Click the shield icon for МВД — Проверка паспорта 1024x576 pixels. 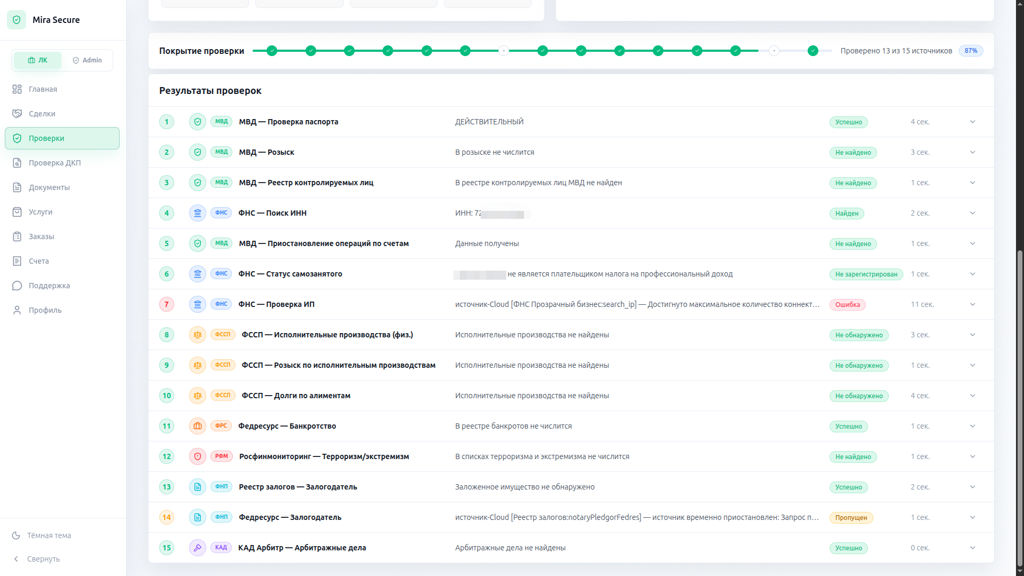point(198,122)
